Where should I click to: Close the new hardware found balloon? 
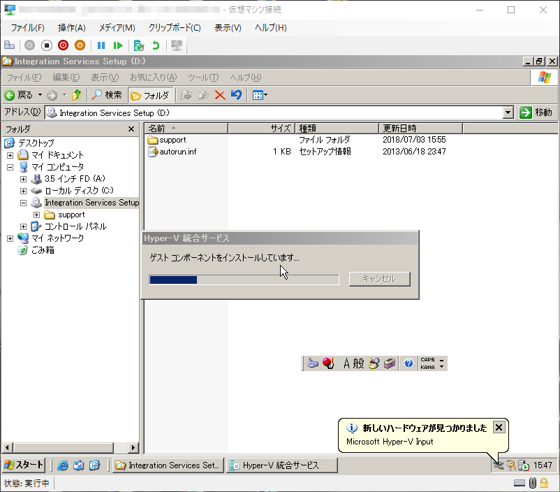(x=499, y=427)
